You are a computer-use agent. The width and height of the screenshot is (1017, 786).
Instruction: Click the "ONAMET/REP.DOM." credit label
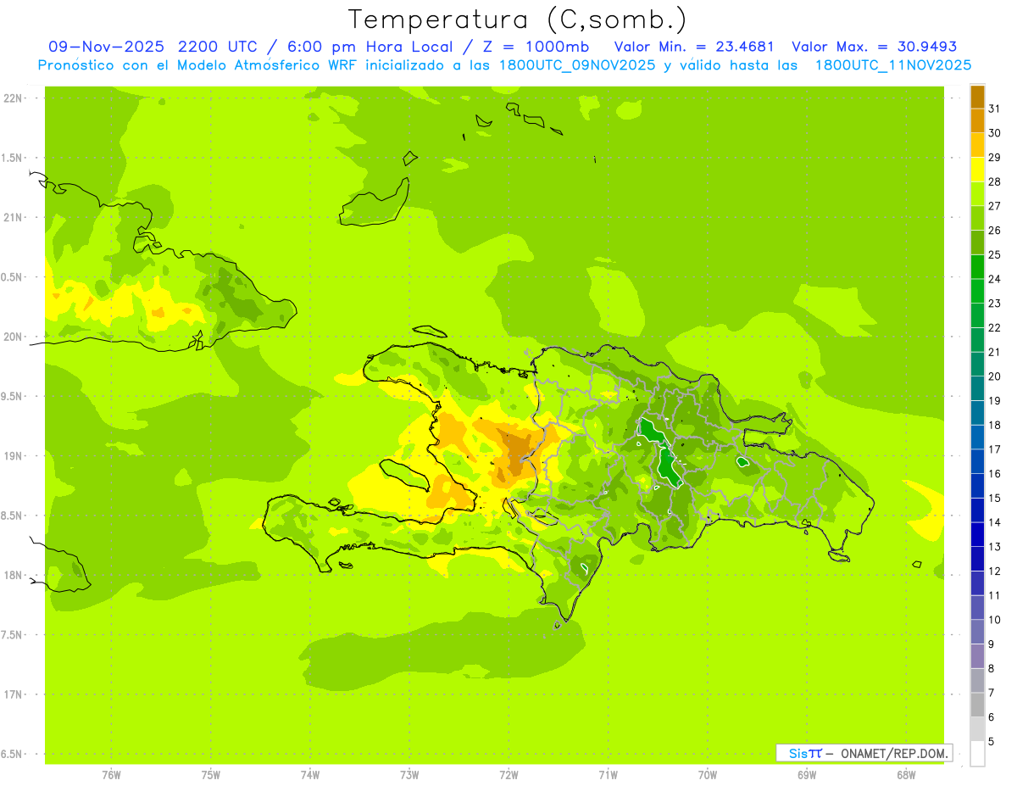[x=895, y=753]
